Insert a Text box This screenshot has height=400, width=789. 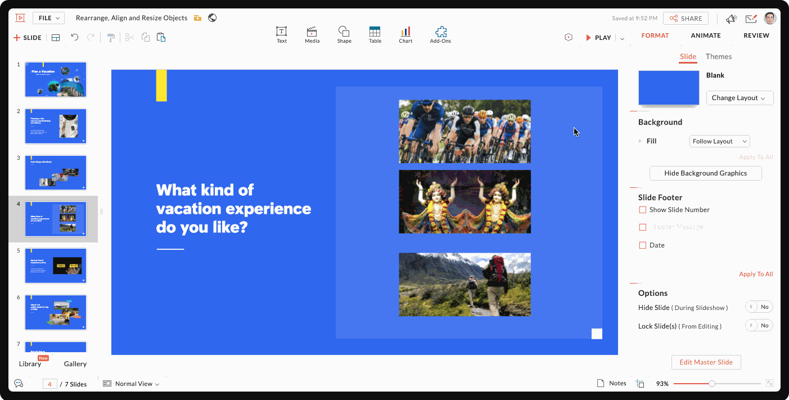[282, 35]
